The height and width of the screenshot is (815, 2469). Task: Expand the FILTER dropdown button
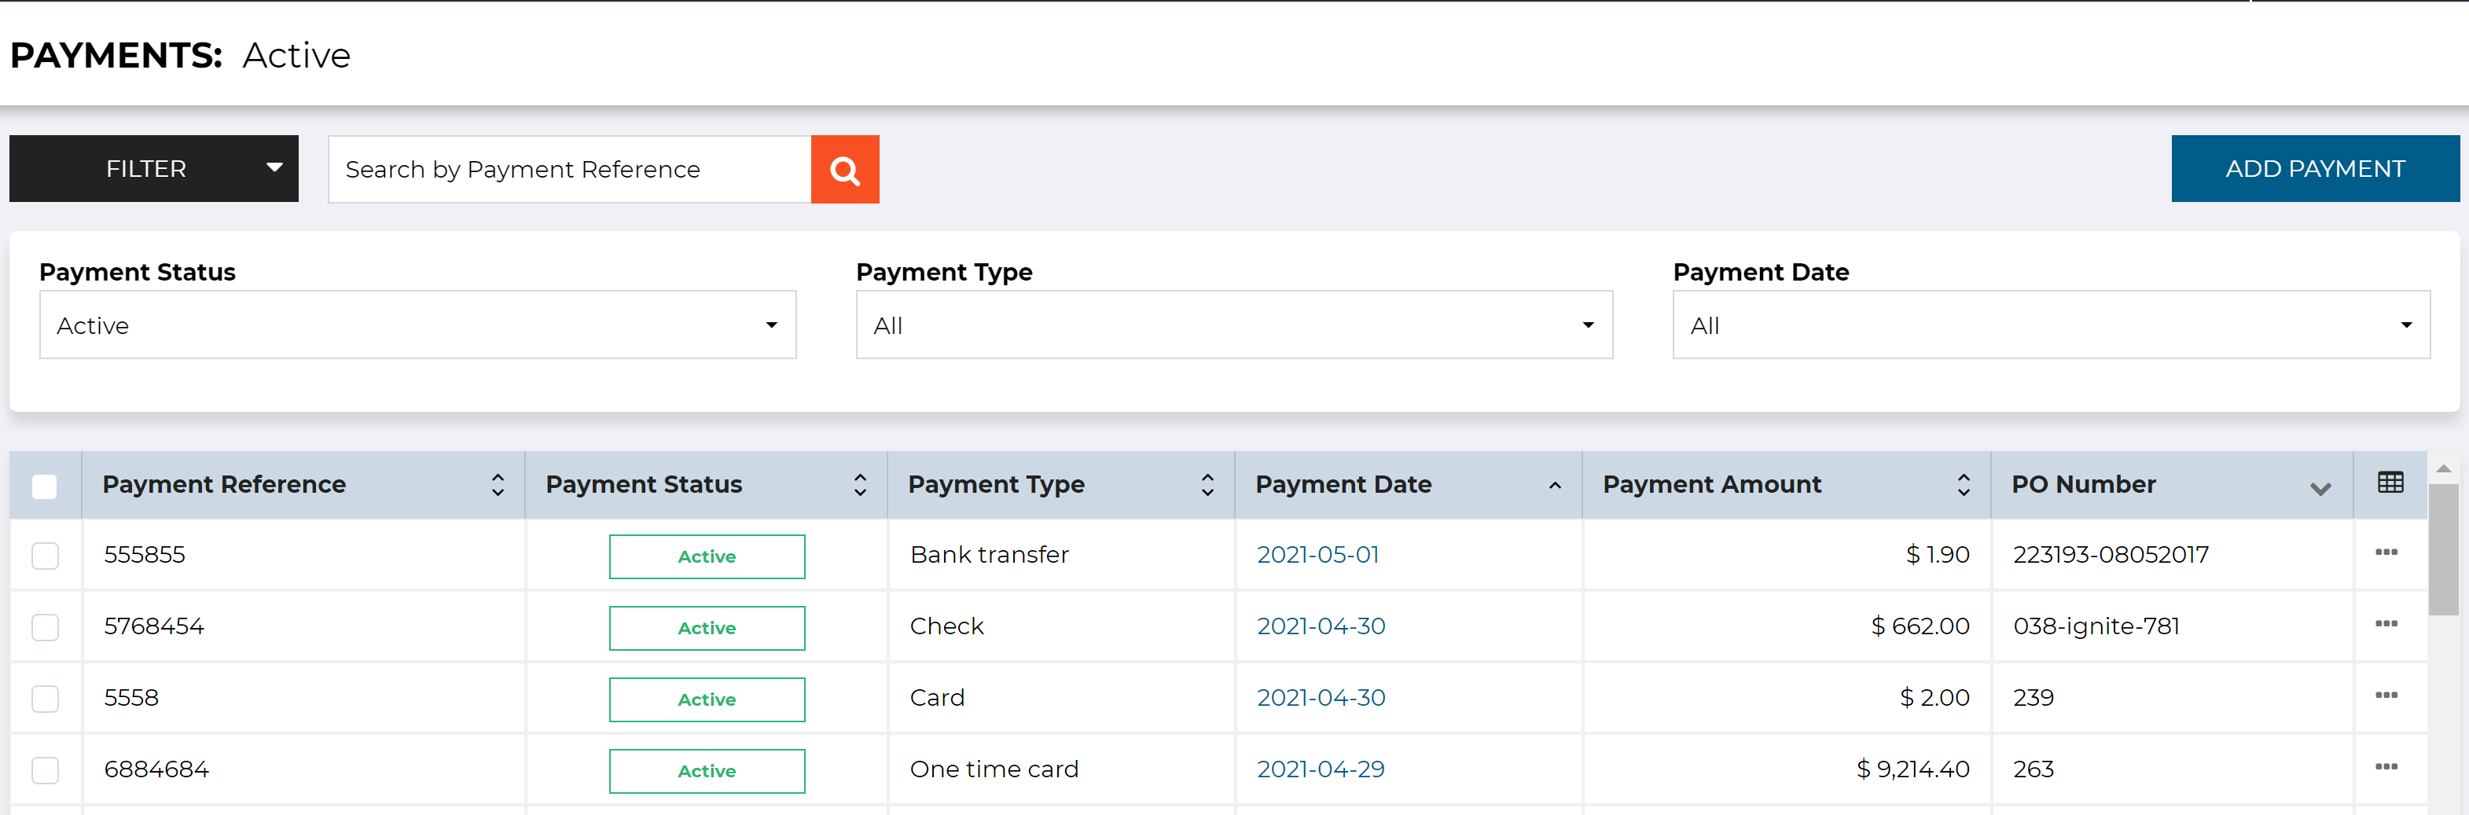(154, 169)
